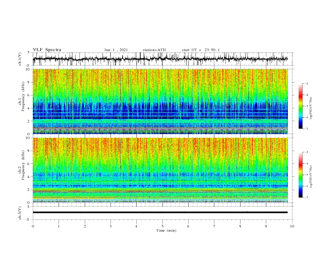
Task: Click the "-7" label on ch.2 colorbar
Action: (x=306, y=197)
